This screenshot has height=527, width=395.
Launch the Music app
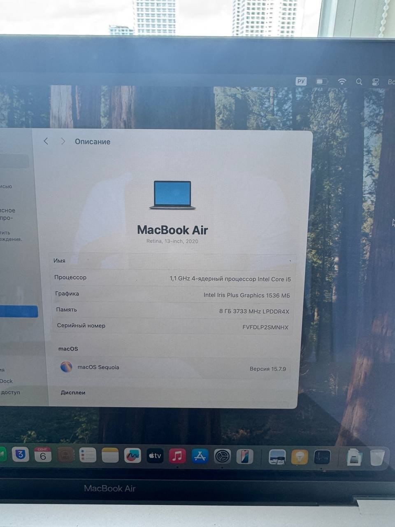click(x=177, y=456)
